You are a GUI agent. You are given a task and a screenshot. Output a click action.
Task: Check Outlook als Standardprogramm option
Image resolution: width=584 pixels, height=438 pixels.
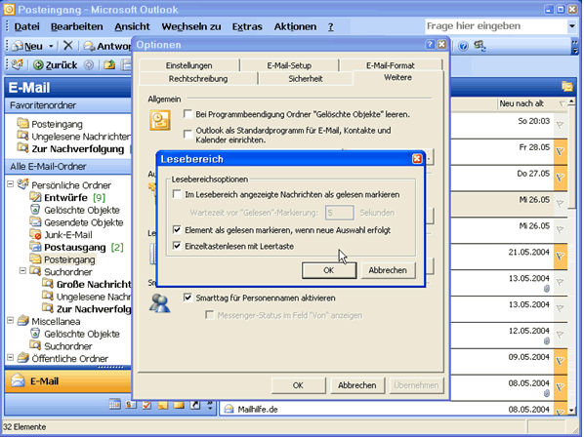click(x=188, y=134)
